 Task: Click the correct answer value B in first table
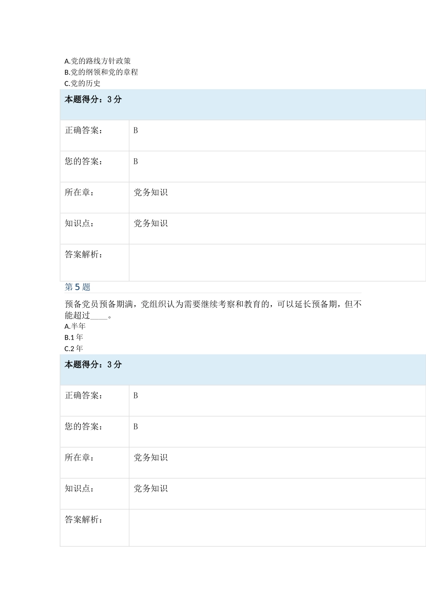click(x=135, y=131)
